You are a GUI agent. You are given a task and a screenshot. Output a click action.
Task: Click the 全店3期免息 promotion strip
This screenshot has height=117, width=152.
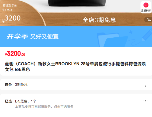coord(99,20)
